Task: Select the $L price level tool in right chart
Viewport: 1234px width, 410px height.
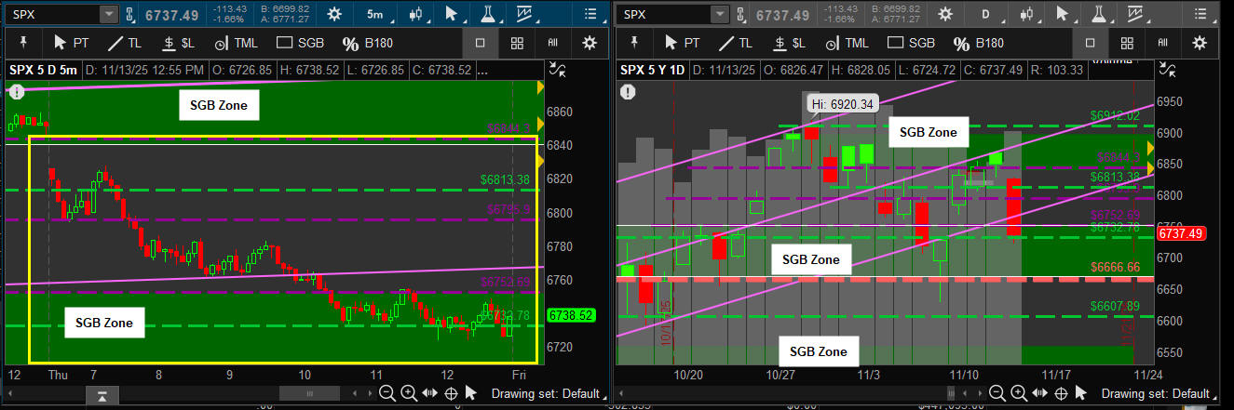Action: coord(789,43)
